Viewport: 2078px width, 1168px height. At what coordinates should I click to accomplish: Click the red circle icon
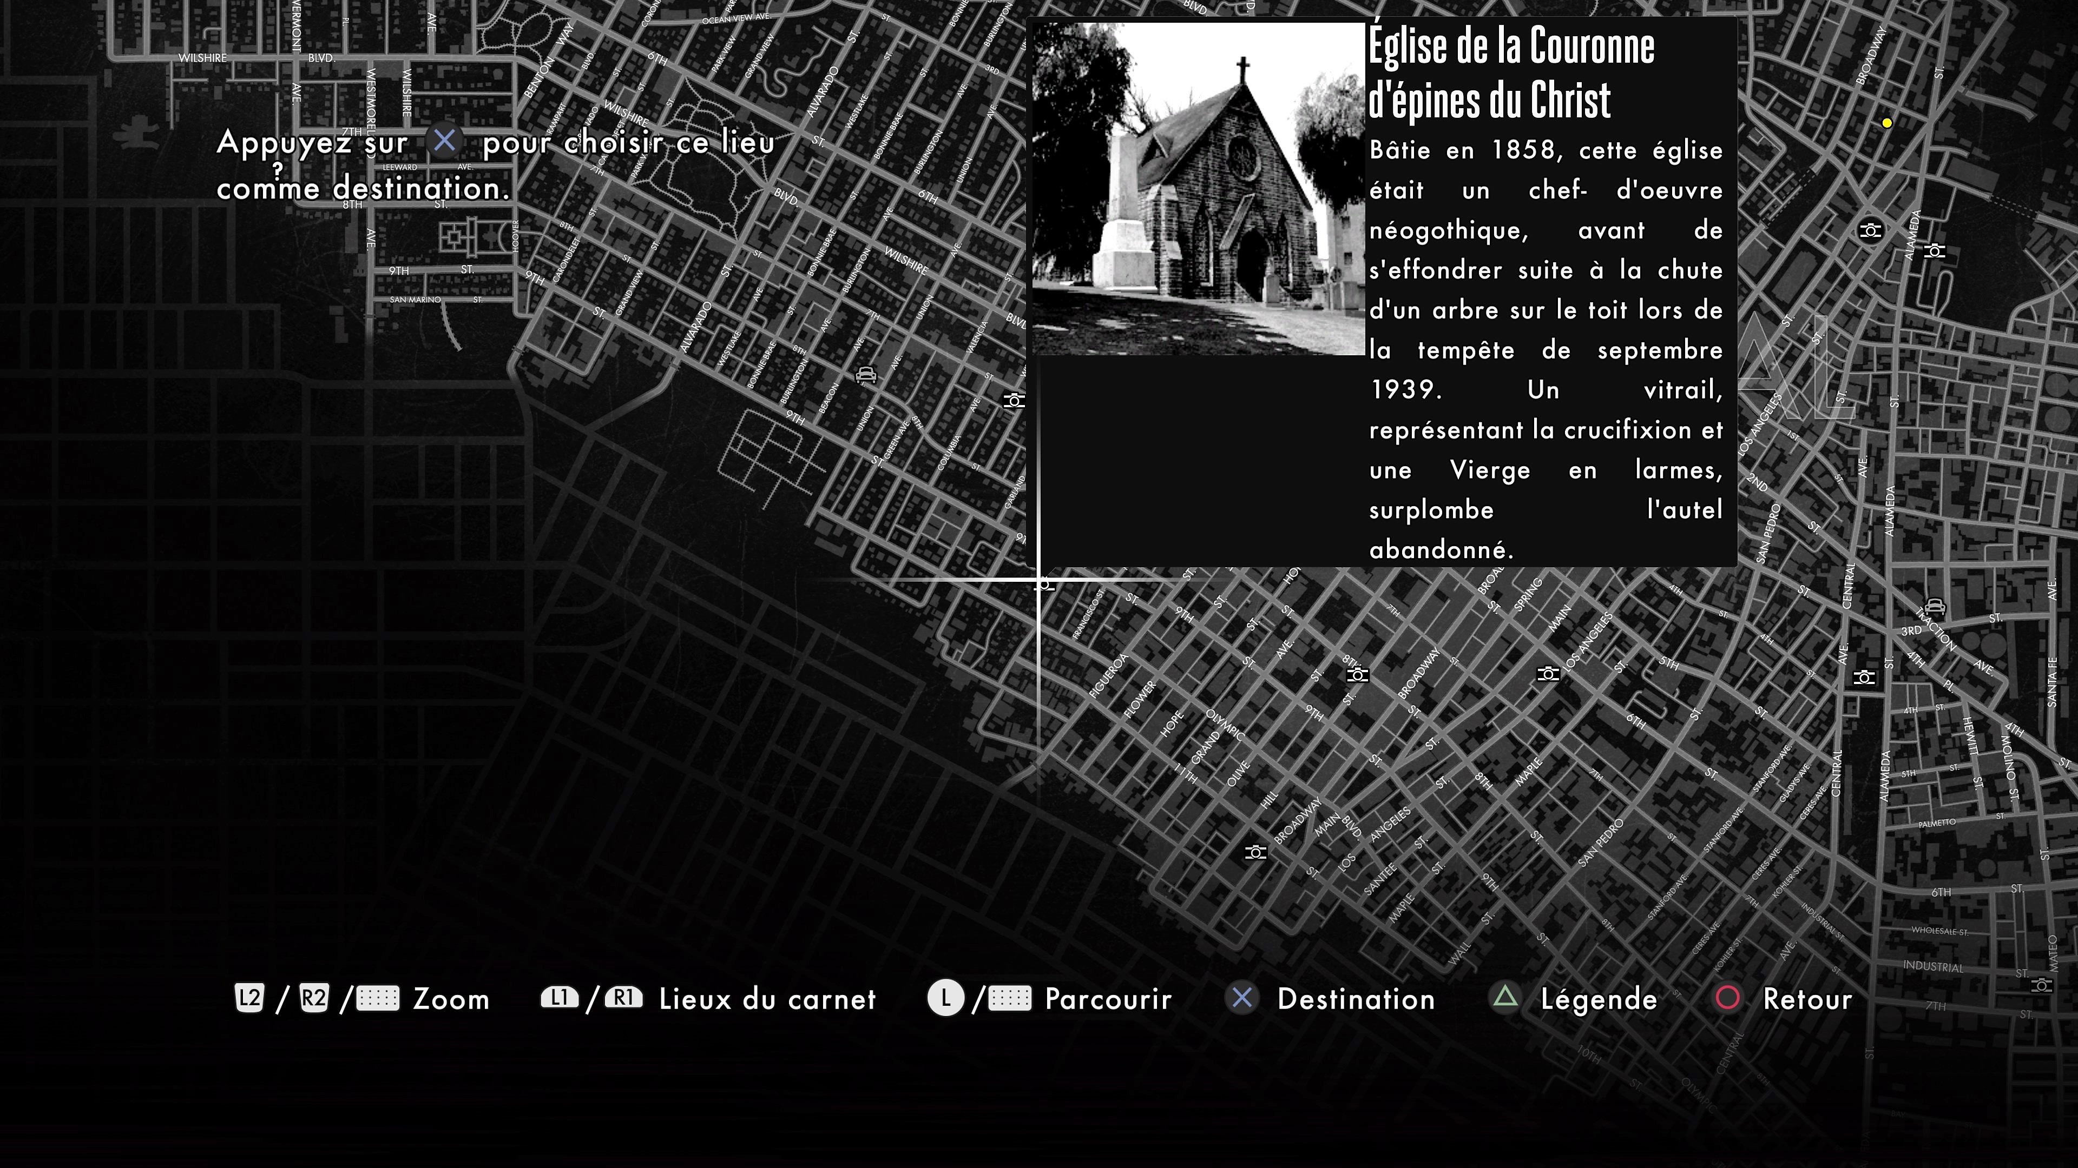[1727, 998]
